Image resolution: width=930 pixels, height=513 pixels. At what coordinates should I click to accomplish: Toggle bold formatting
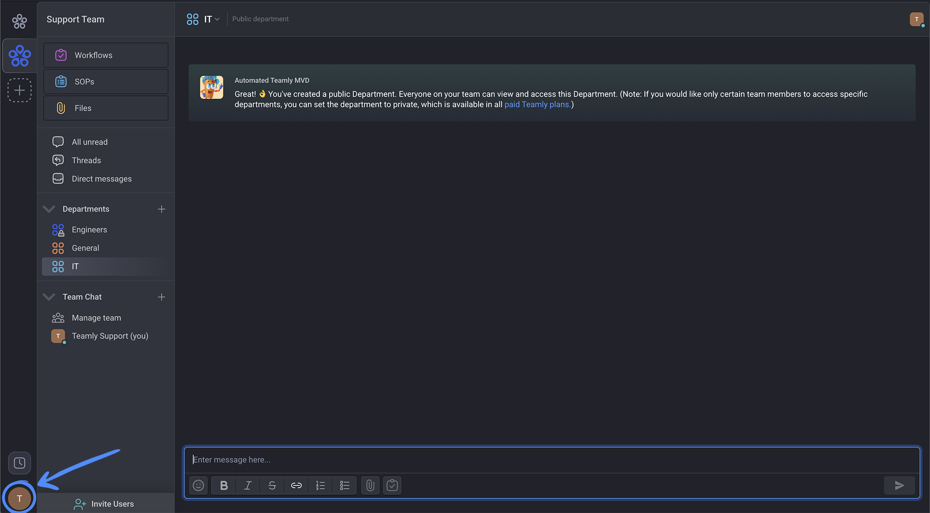[x=224, y=485]
